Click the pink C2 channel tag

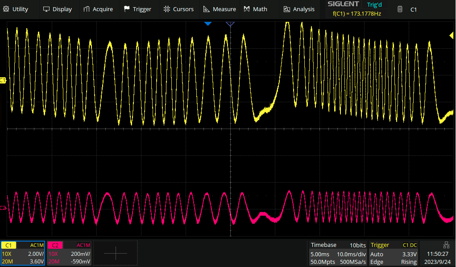click(55, 245)
